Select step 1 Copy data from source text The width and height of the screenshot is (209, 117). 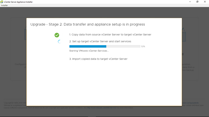(110, 35)
